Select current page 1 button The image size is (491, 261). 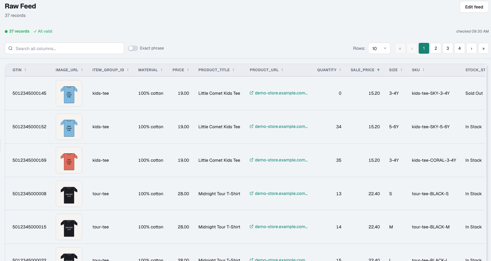click(424, 48)
